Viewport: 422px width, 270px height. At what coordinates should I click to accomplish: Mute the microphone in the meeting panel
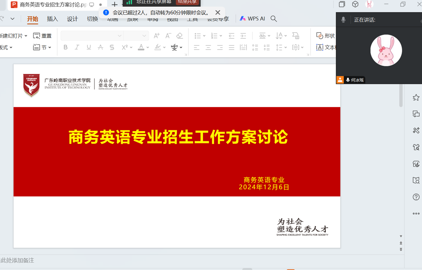[343, 19]
